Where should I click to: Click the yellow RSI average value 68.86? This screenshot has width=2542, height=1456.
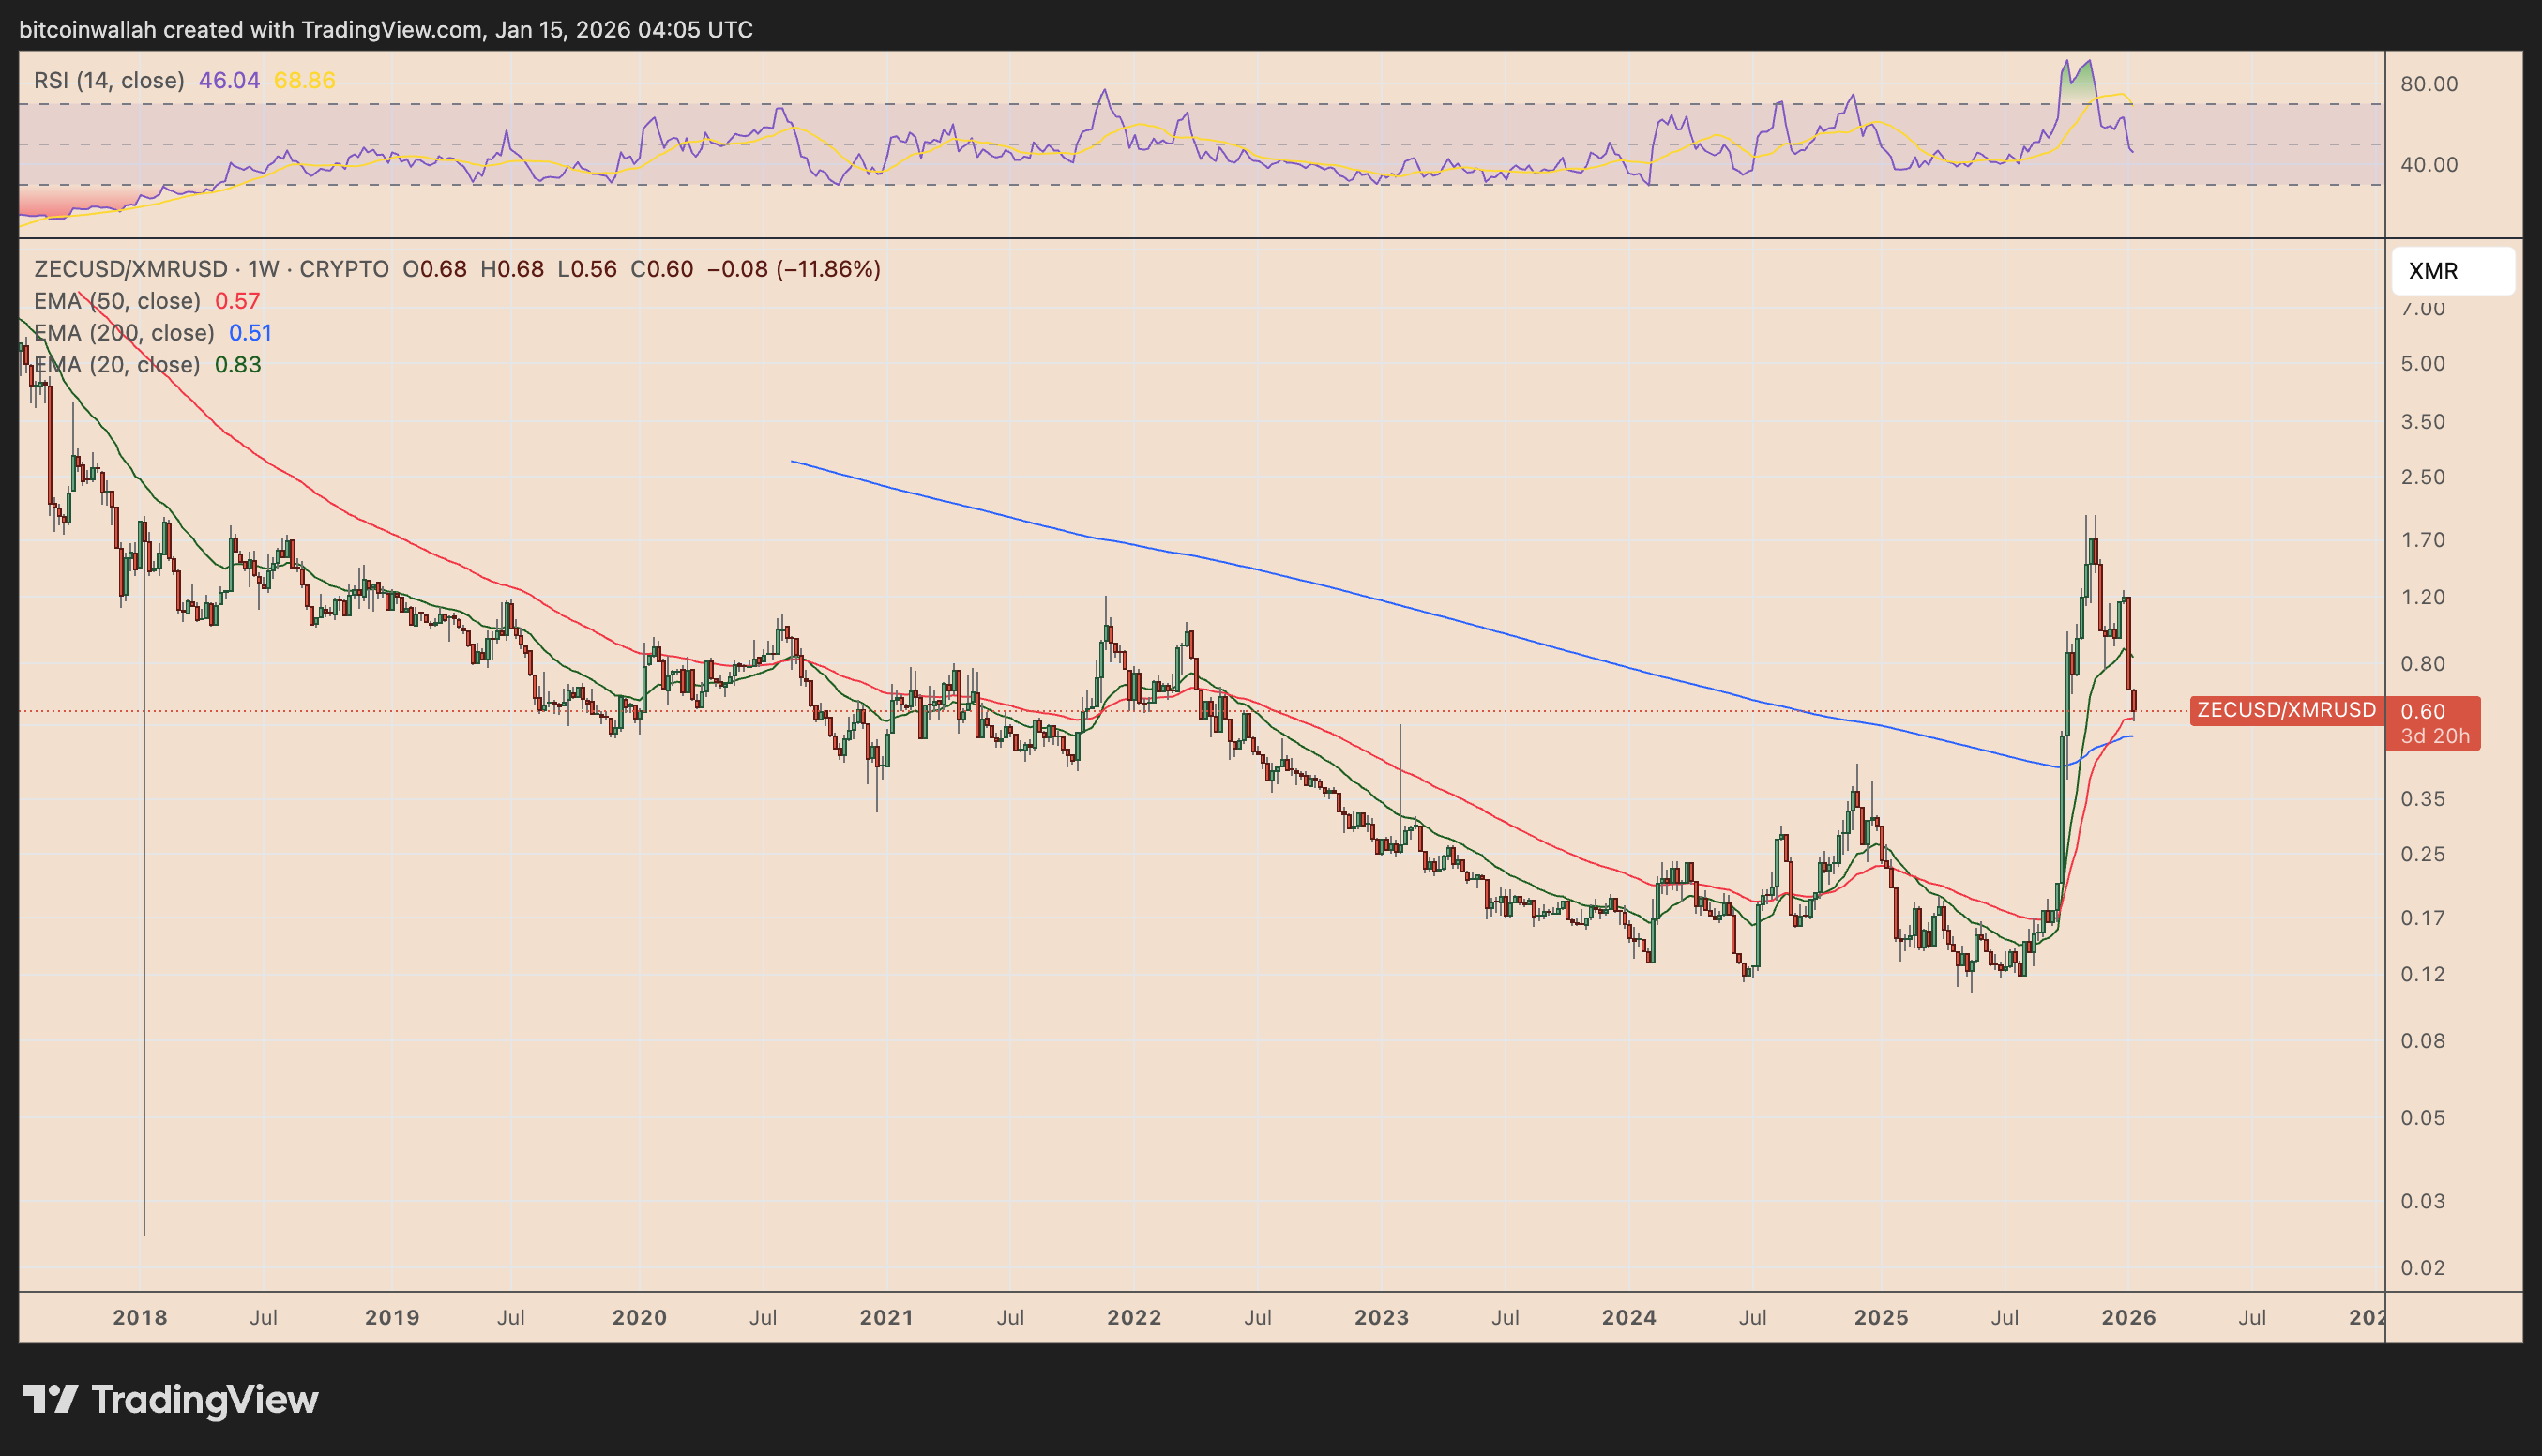pyautogui.click(x=304, y=80)
